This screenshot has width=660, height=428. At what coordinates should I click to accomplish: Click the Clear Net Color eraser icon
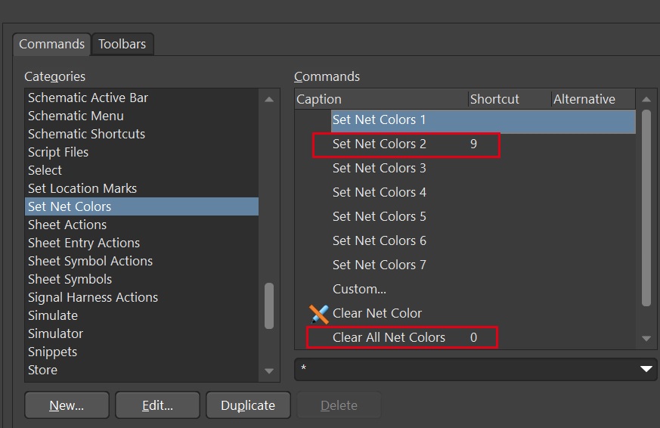(318, 314)
